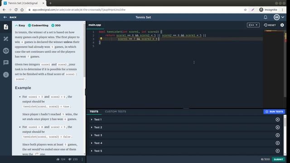Click the 0/300 score text

click(x=265, y=159)
